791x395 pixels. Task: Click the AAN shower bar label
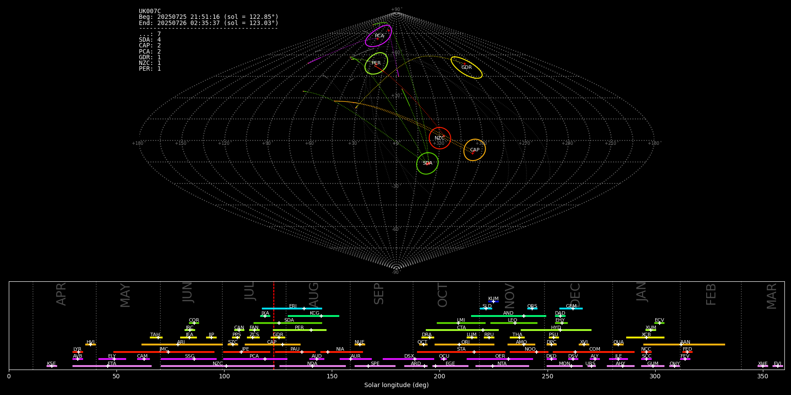pyautogui.click(x=685, y=342)
